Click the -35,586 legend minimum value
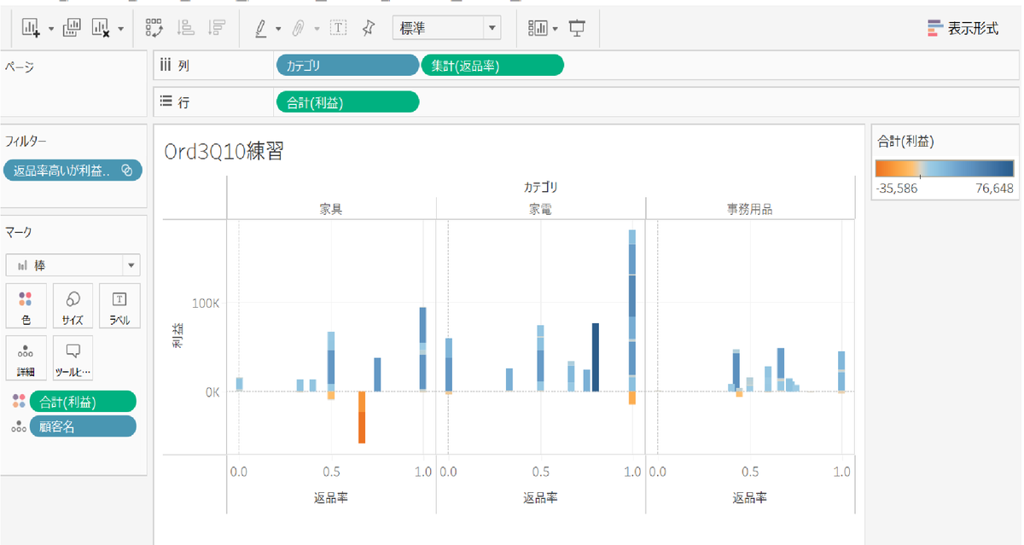Image resolution: width=1024 pixels, height=545 pixels. [x=897, y=188]
